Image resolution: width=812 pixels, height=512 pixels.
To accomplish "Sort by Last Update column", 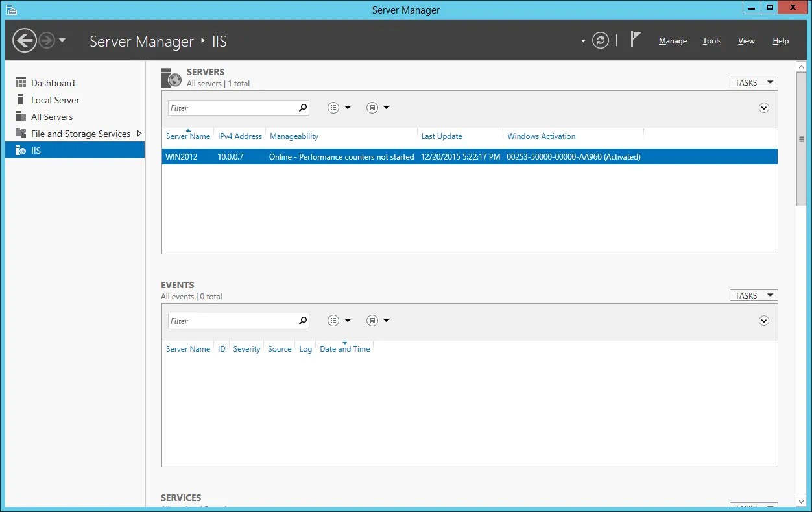I will tap(442, 136).
